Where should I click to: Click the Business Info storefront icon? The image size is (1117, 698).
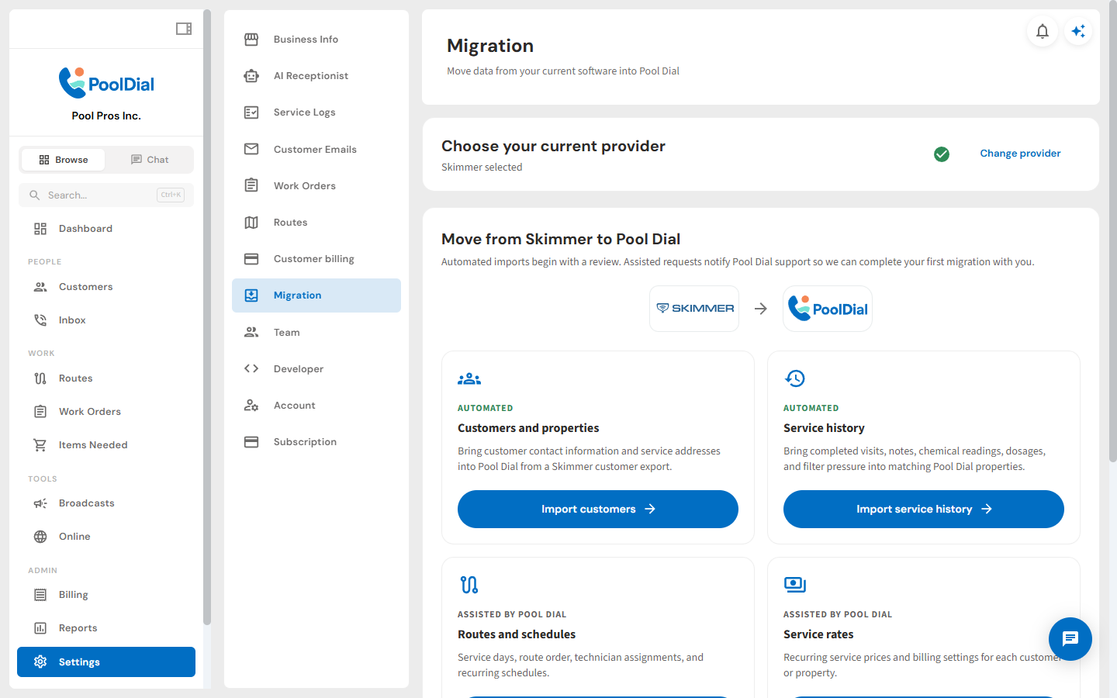click(x=251, y=39)
